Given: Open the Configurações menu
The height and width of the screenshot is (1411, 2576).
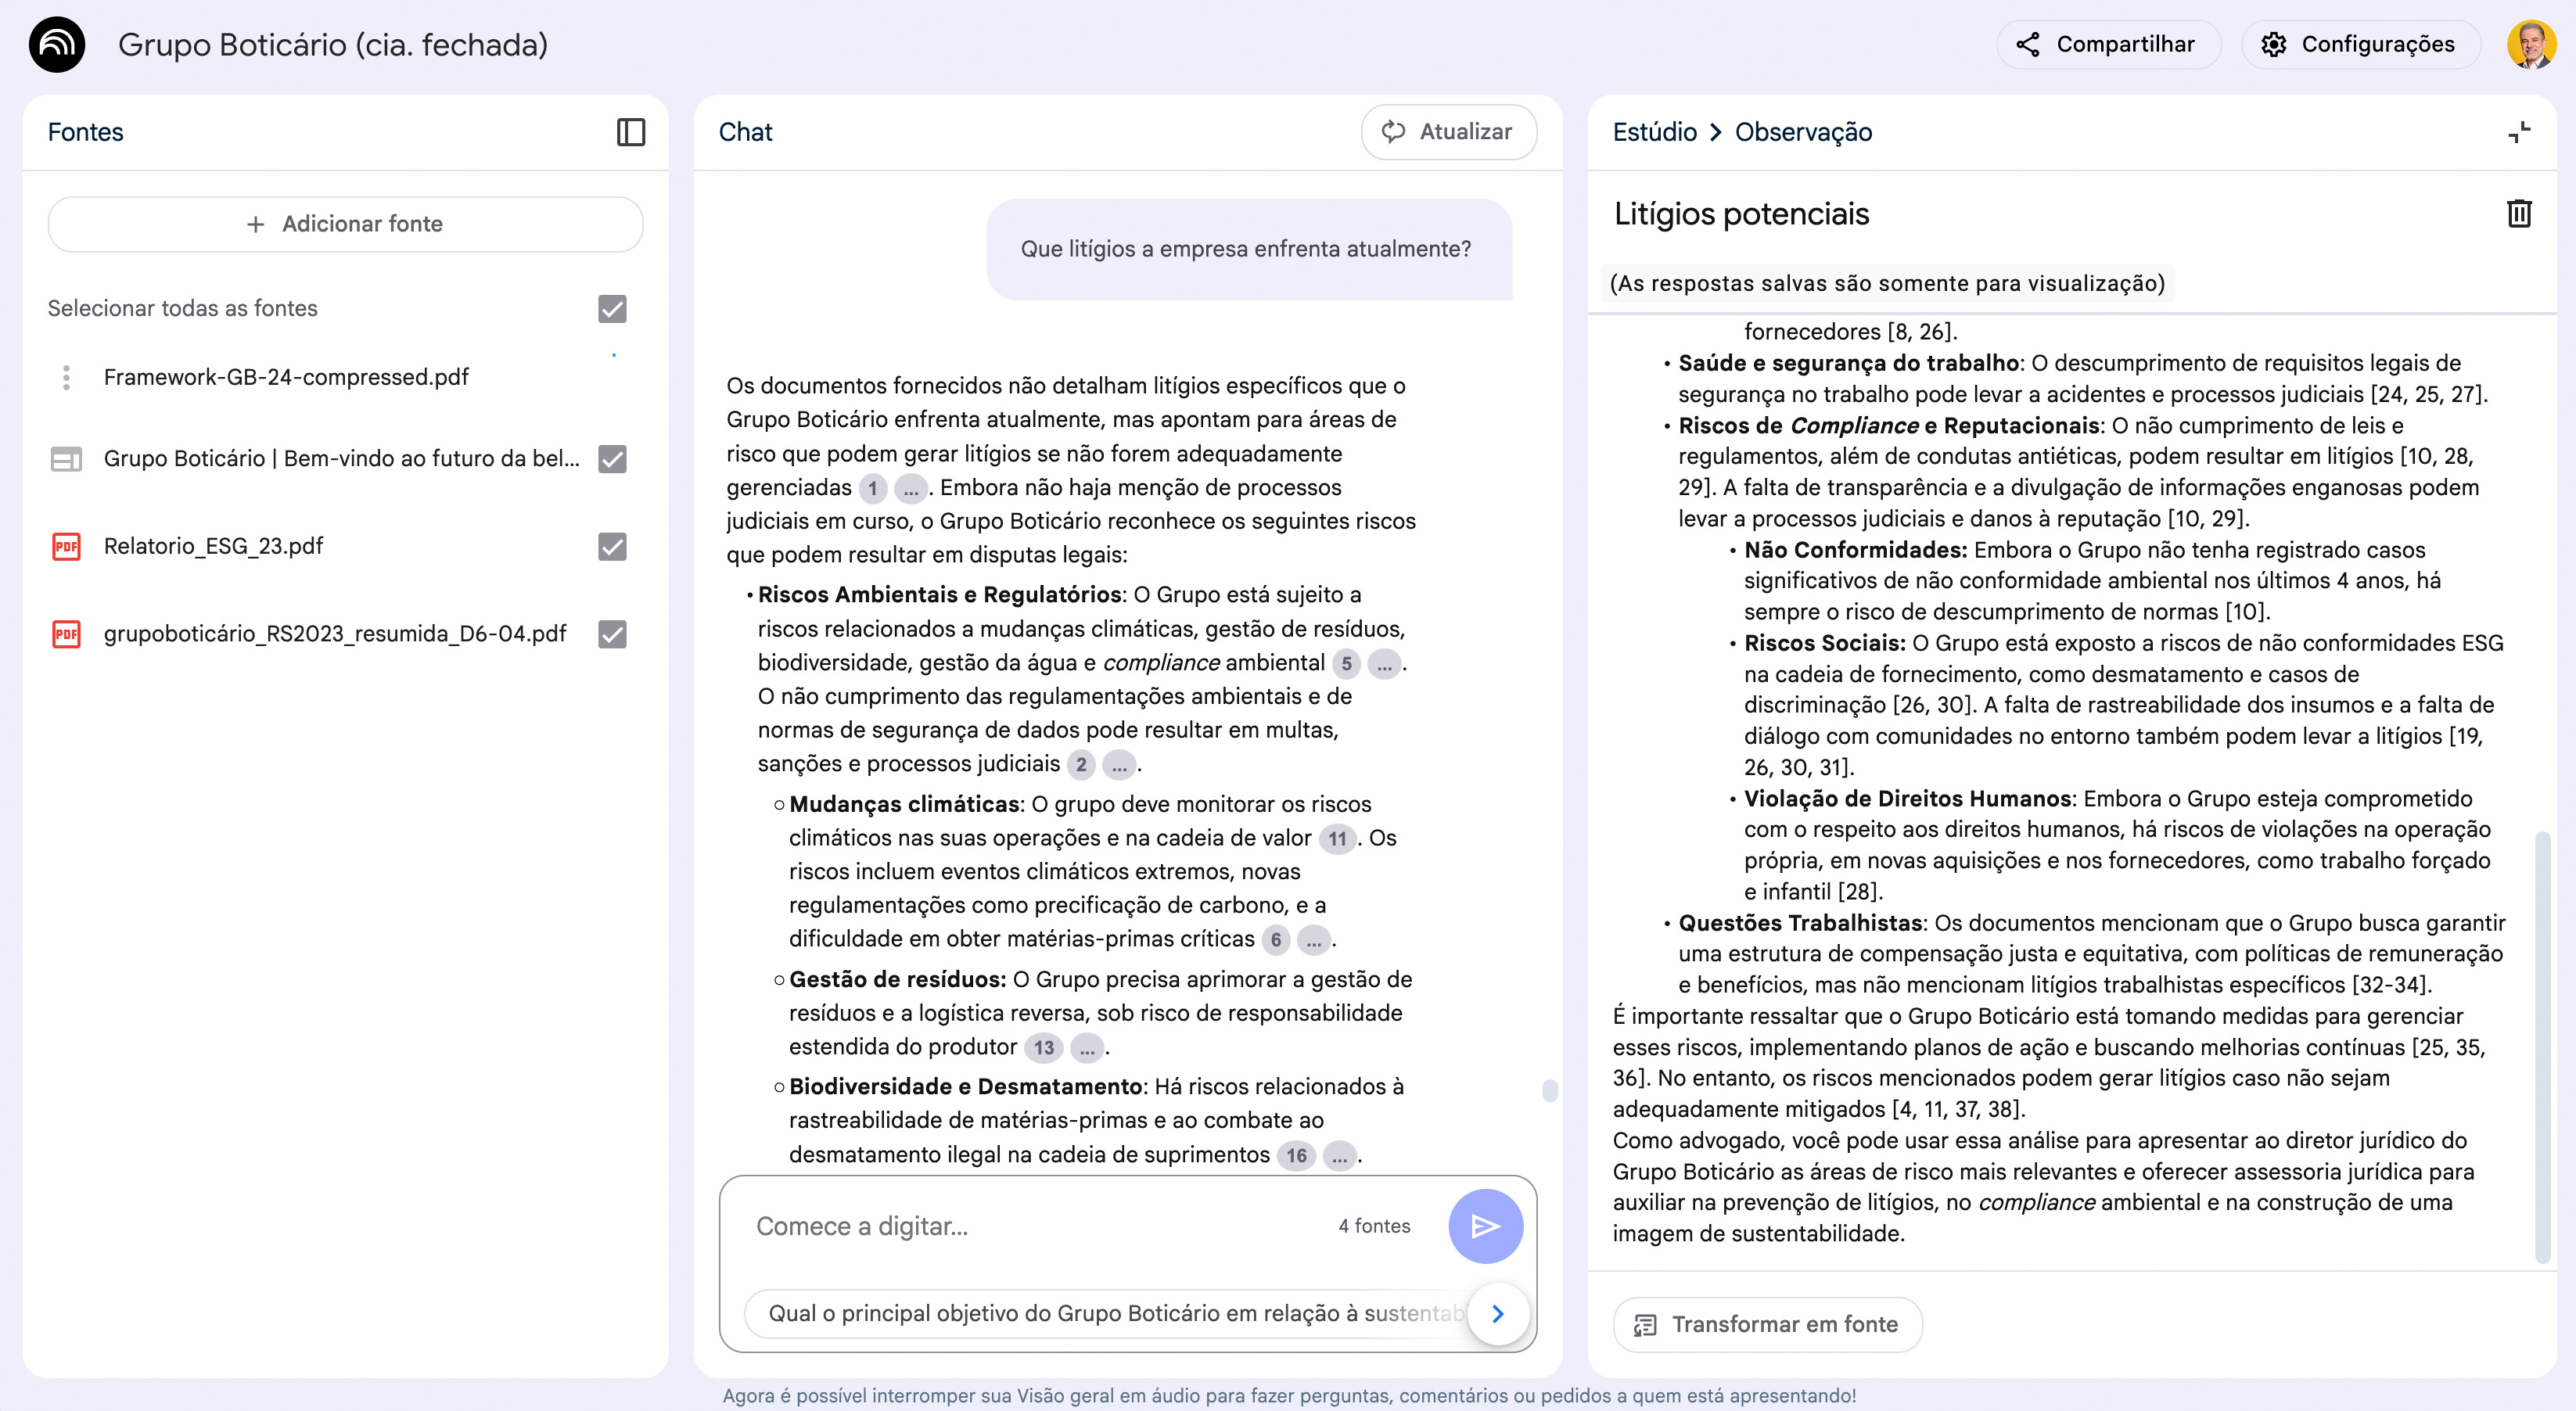Looking at the screenshot, I should click(x=2360, y=45).
